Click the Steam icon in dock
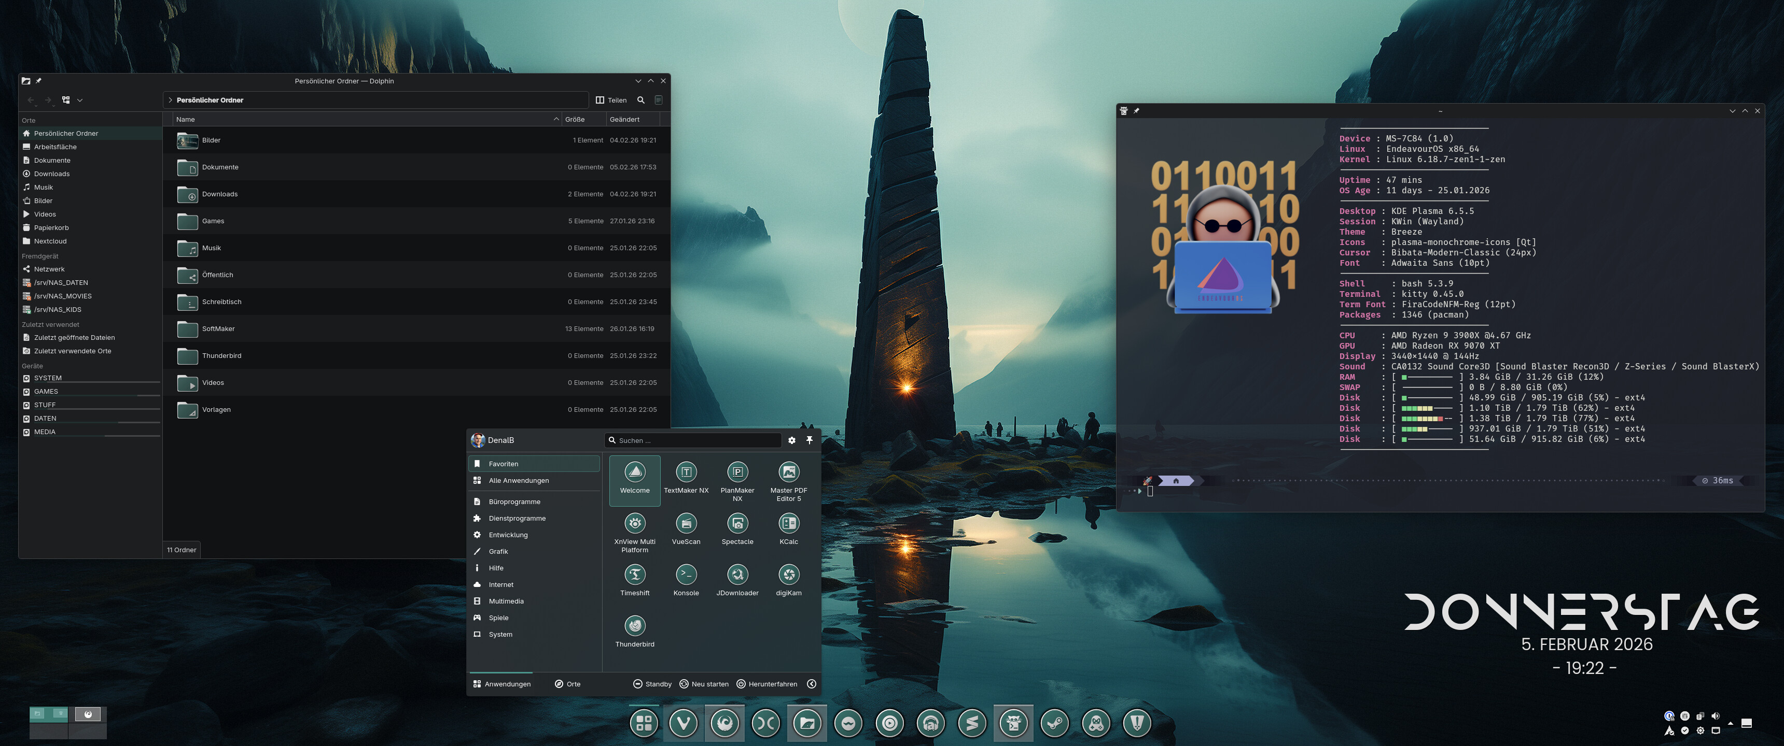The height and width of the screenshot is (746, 1784). [1054, 723]
